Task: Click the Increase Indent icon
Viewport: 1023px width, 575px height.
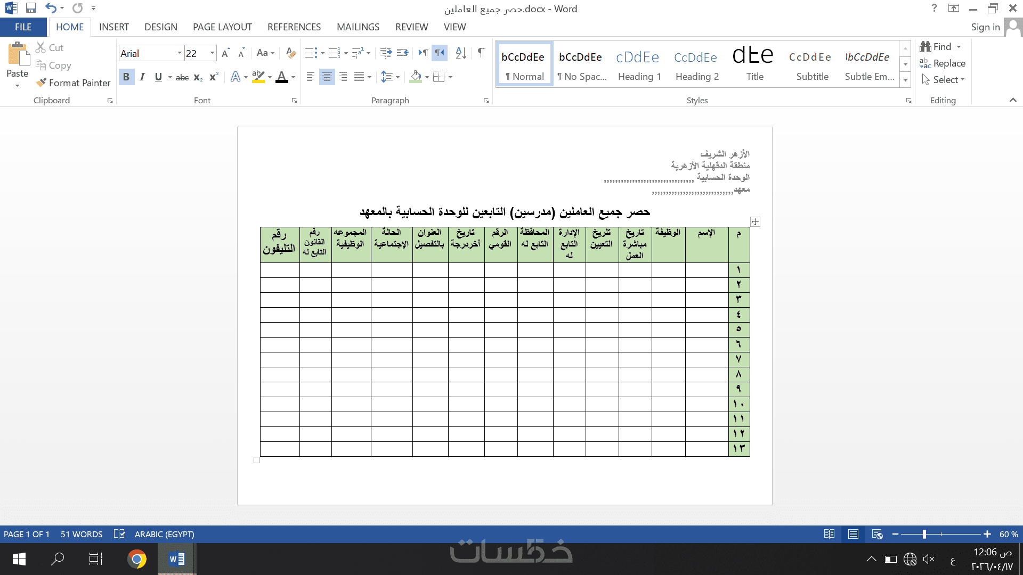Action: 403,53
